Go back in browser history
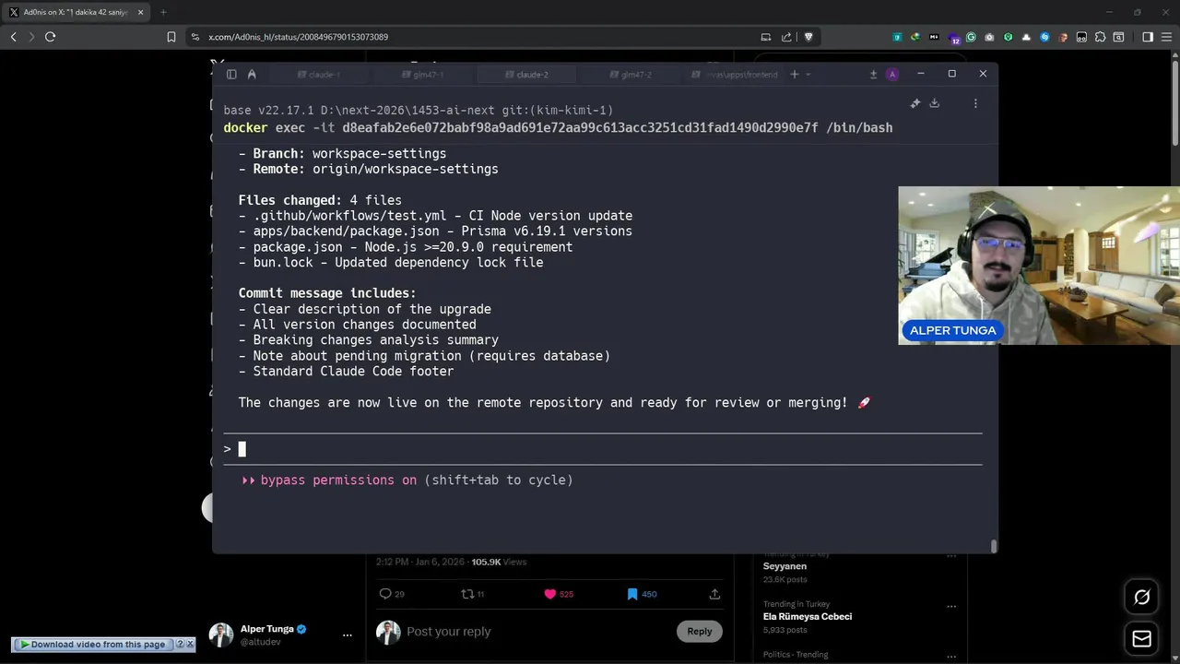1180x664 pixels. point(13,37)
